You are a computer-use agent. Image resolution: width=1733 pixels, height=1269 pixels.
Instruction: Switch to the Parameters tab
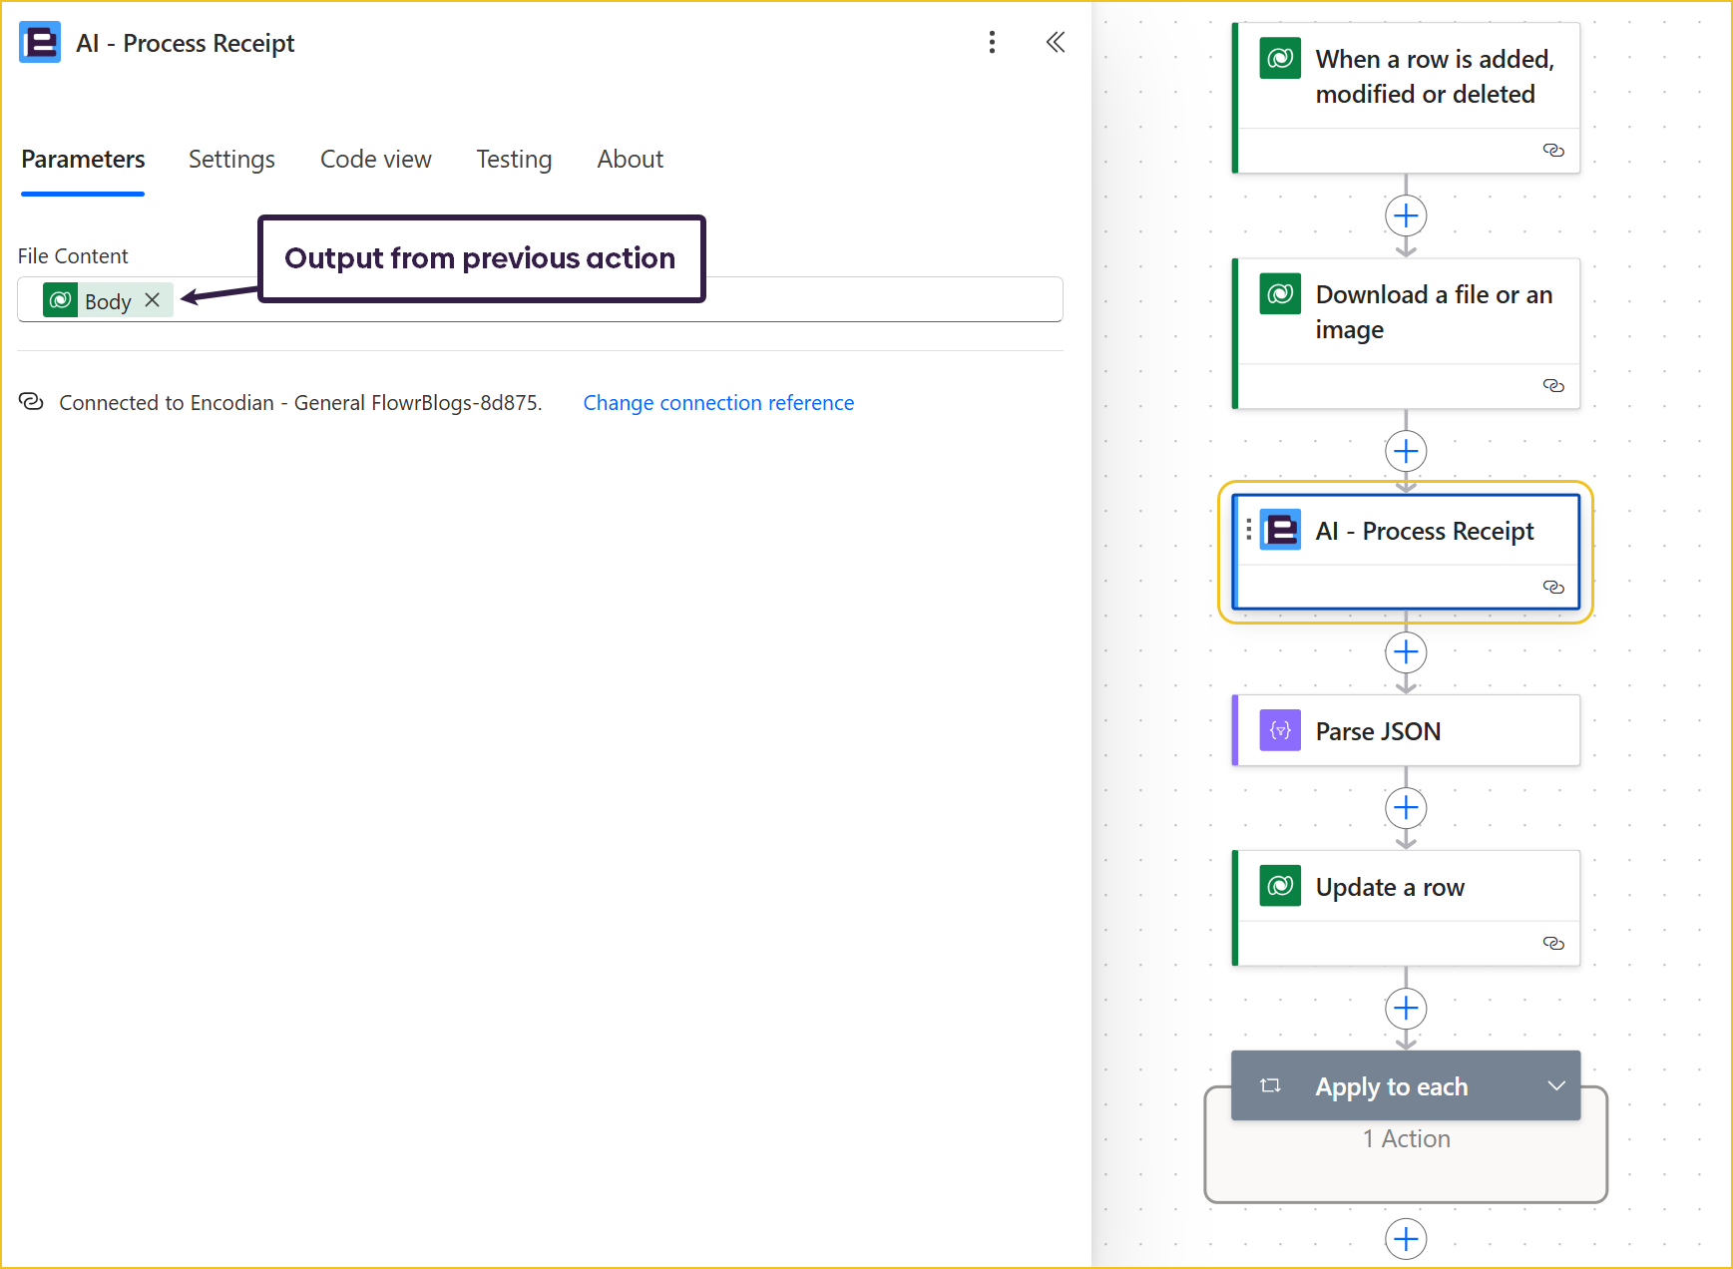83,160
